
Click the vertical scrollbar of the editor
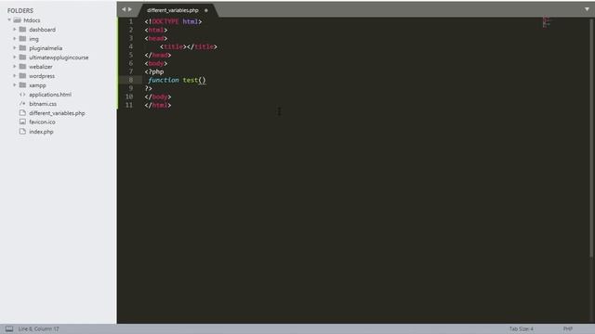coord(591,138)
